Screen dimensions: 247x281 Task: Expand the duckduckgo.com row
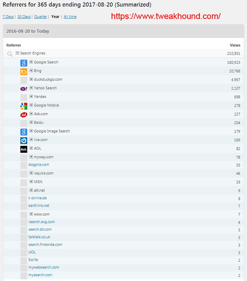(x=31, y=79)
